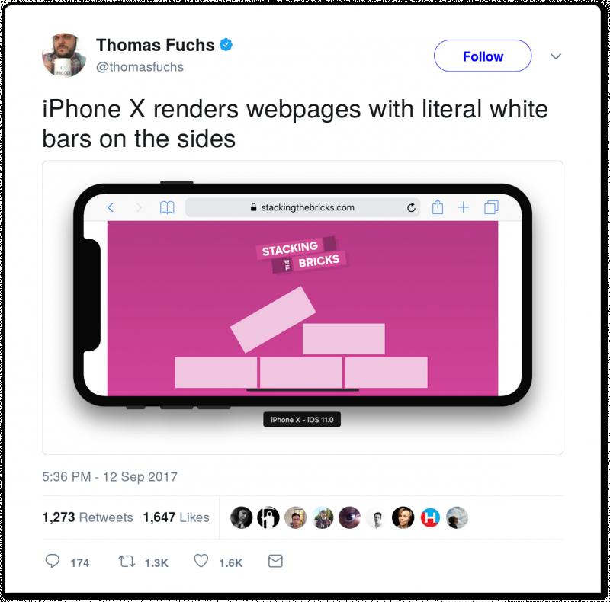This screenshot has height=602, width=610.
Task: Click the Safari back arrow
Action: coord(111,207)
